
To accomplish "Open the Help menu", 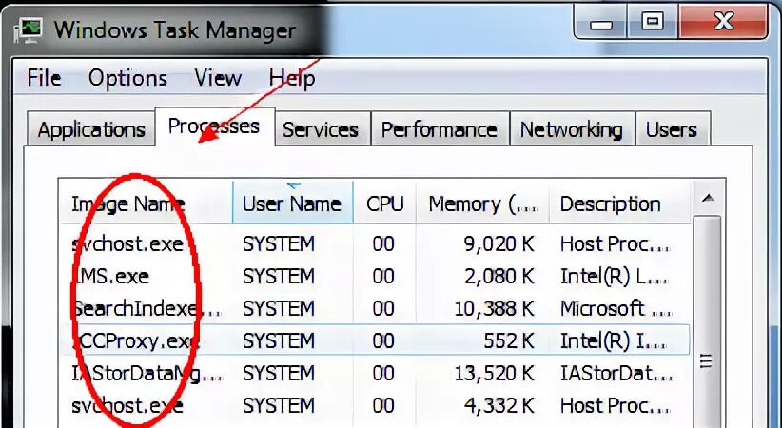I will click(292, 78).
